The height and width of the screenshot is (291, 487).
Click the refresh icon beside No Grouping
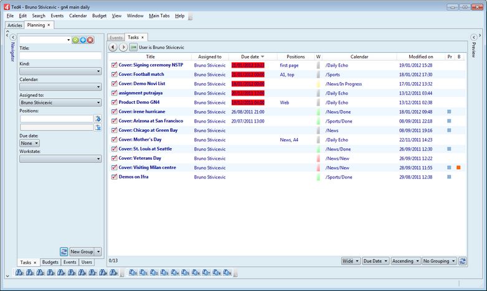(463, 261)
